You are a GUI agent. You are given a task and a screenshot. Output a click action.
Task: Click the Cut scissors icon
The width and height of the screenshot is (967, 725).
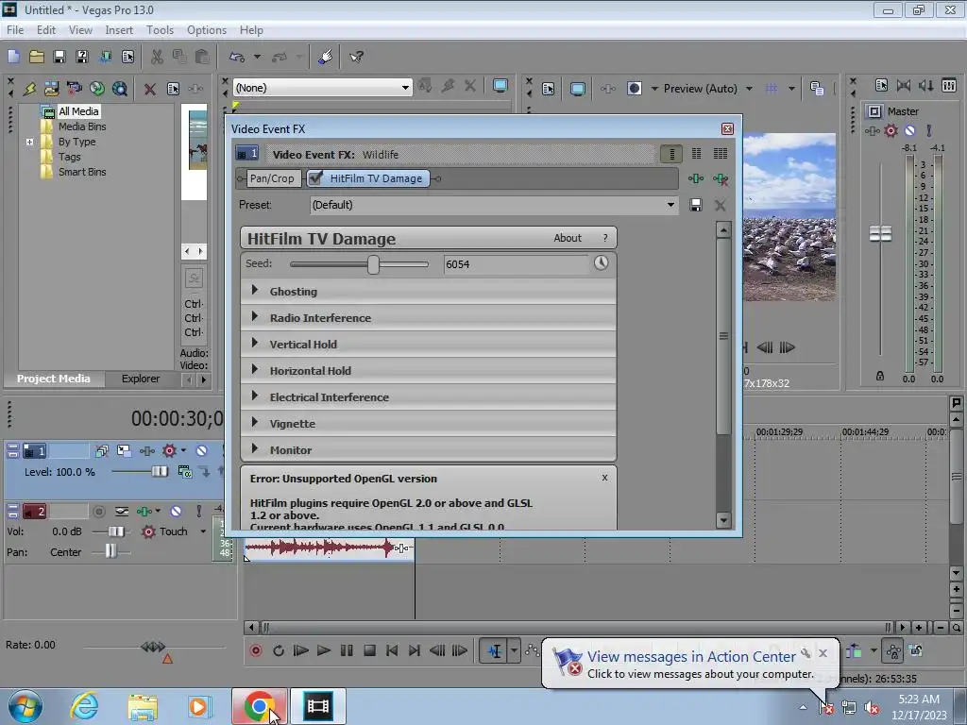click(x=157, y=57)
